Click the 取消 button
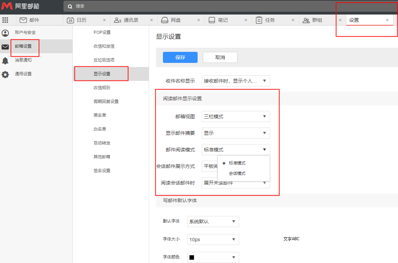398x263 pixels. (x=220, y=57)
